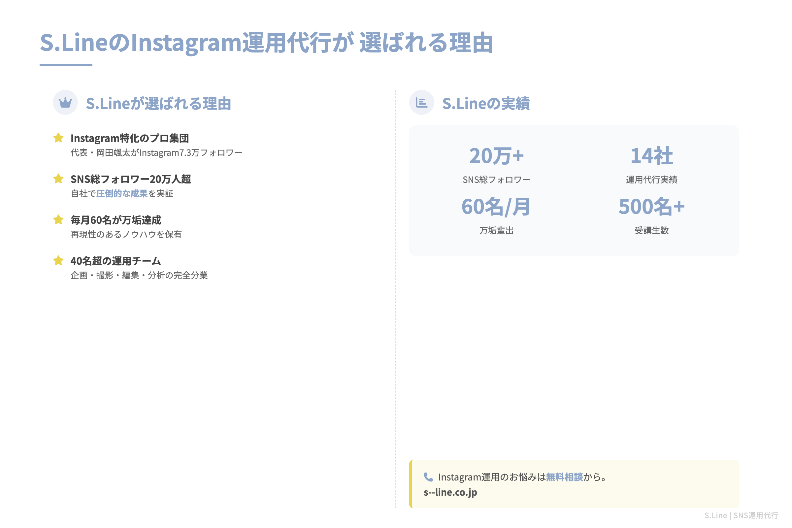The width and height of the screenshot is (792, 528).
Task: Click the blue underline under the slide title
Action: (x=66, y=65)
